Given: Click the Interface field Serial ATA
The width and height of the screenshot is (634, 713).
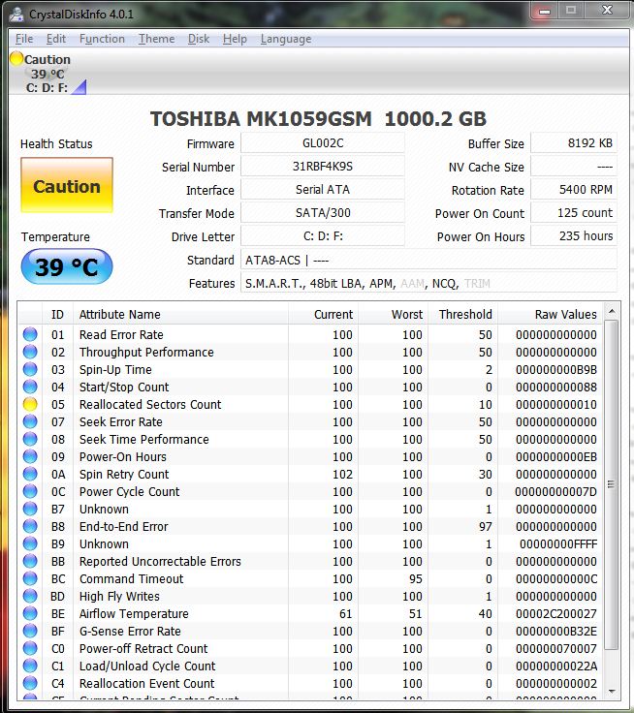Looking at the screenshot, I should (x=323, y=190).
